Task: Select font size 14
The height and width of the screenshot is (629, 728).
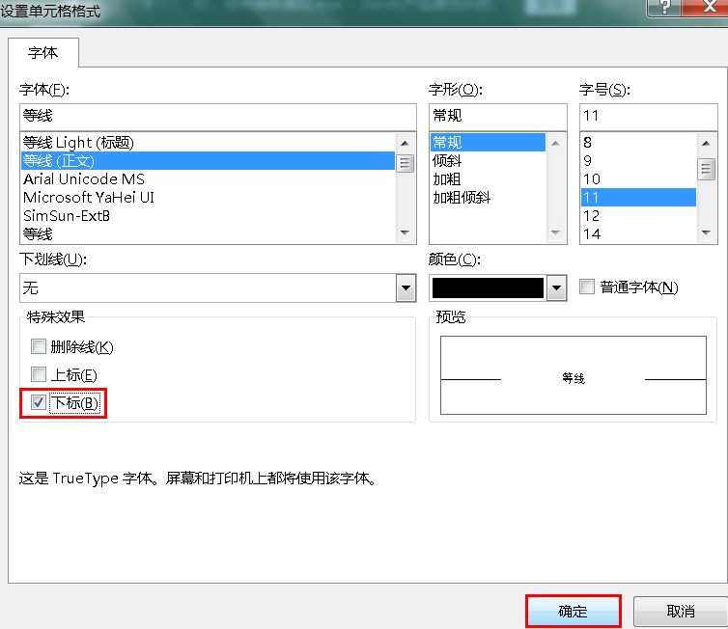Action: click(x=638, y=233)
